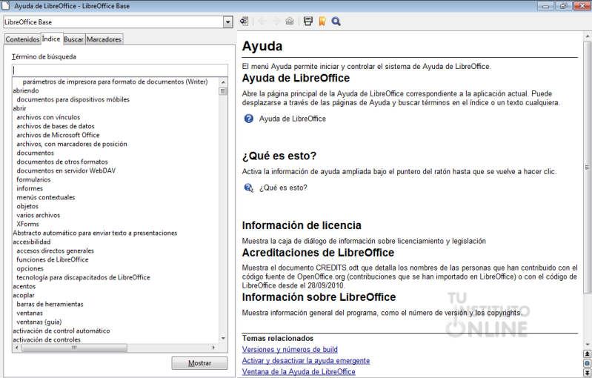The width and height of the screenshot is (592, 378).
Task: Select 'ventanas (guía)' index entry
Action: pyautogui.click(x=39, y=322)
